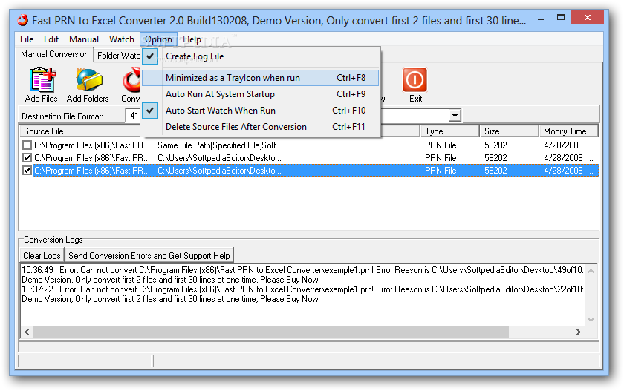This screenshot has height=391, width=624.
Task: Open the Help menu
Action: coord(192,39)
